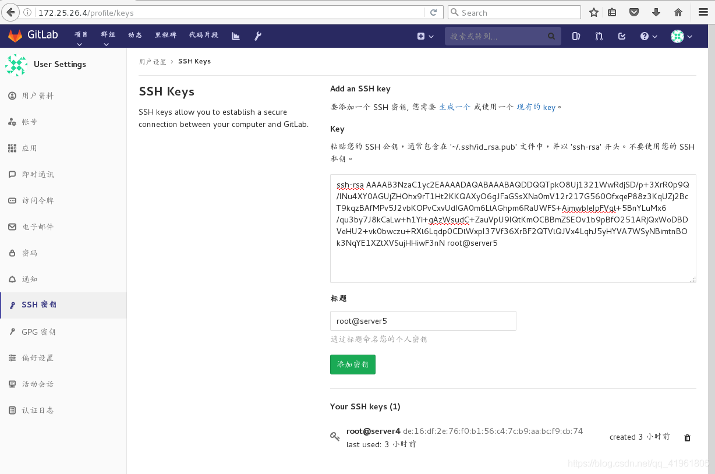
Task: Reload the page with refresh icon
Action: click(433, 12)
